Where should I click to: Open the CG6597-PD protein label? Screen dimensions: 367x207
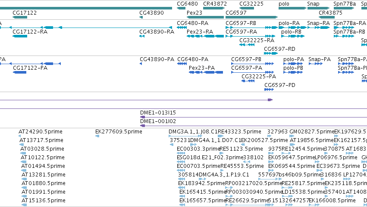(280, 85)
